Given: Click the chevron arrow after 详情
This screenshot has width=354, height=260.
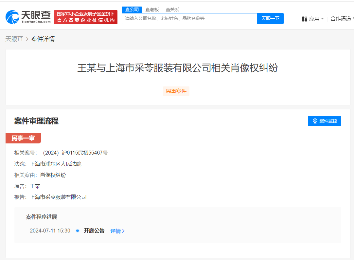Looking at the screenshot, I should (123, 231).
